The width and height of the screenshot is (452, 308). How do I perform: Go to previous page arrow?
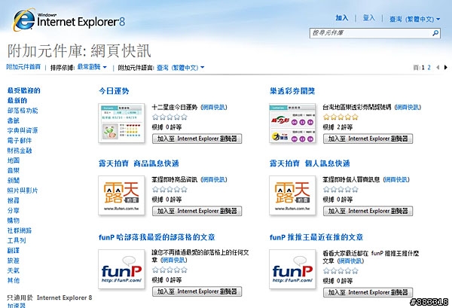pos(438,68)
